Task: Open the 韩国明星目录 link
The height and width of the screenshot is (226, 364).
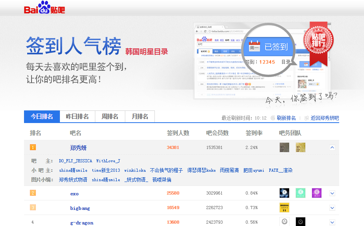Action: point(147,51)
